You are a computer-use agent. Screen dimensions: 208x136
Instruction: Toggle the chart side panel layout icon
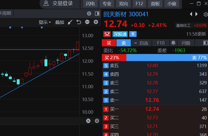[x=97, y=13]
